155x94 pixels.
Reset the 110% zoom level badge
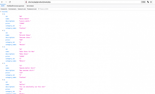143,2
